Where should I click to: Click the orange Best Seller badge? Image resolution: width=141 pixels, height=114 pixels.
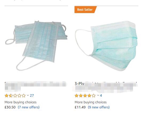85,10
